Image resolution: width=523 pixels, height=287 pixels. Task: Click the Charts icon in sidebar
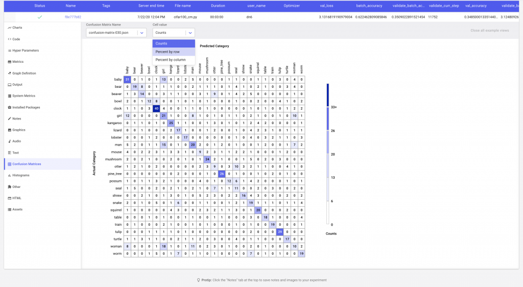click(x=10, y=28)
